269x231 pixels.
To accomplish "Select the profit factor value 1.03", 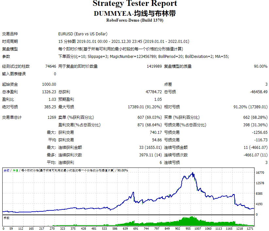I will 52,99.
